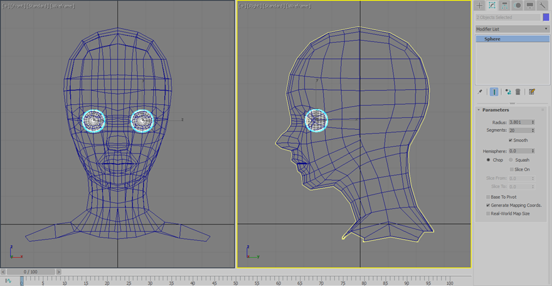Enable Real-World Map Size checkbox
The height and width of the screenshot is (286, 552).
click(x=488, y=213)
